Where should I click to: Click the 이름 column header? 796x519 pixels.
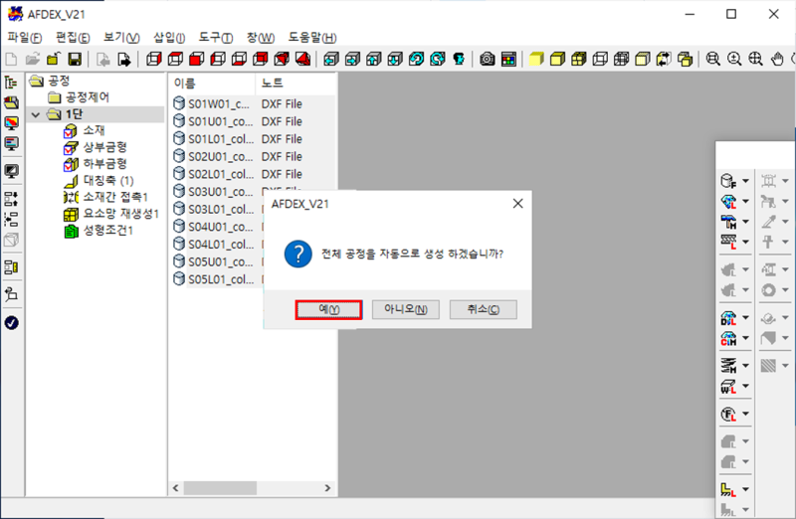185,83
